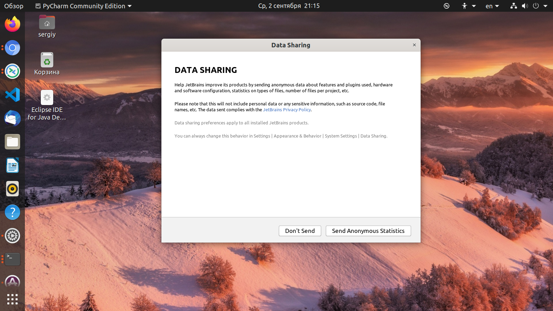
Task: Click the power icon in top bar
Action: 536,6
